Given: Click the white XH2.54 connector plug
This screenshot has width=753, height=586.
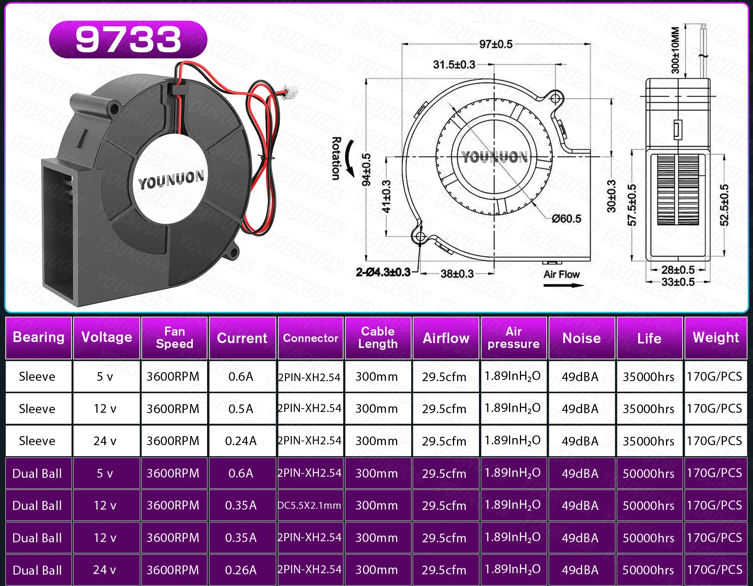Looking at the screenshot, I should click(291, 92).
